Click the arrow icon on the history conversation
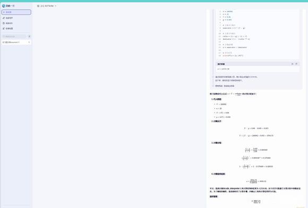This screenshot has height=208, width=308. coord(29,42)
